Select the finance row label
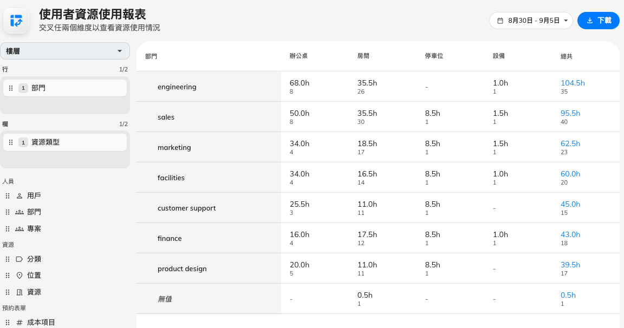Screen dimensions: 624x328 click(170, 239)
